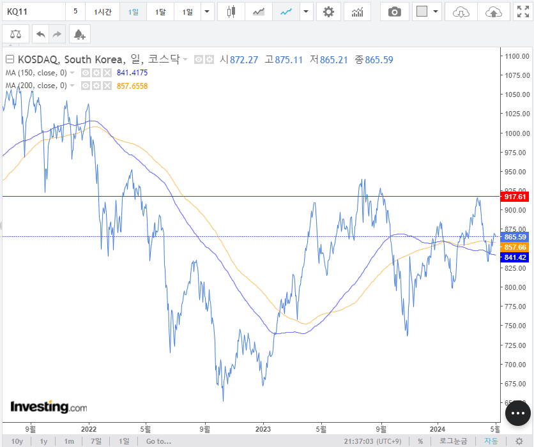The height and width of the screenshot is (447, 534).
Task: Click the KQ11 symbol input field
Action: click(34, 12)
